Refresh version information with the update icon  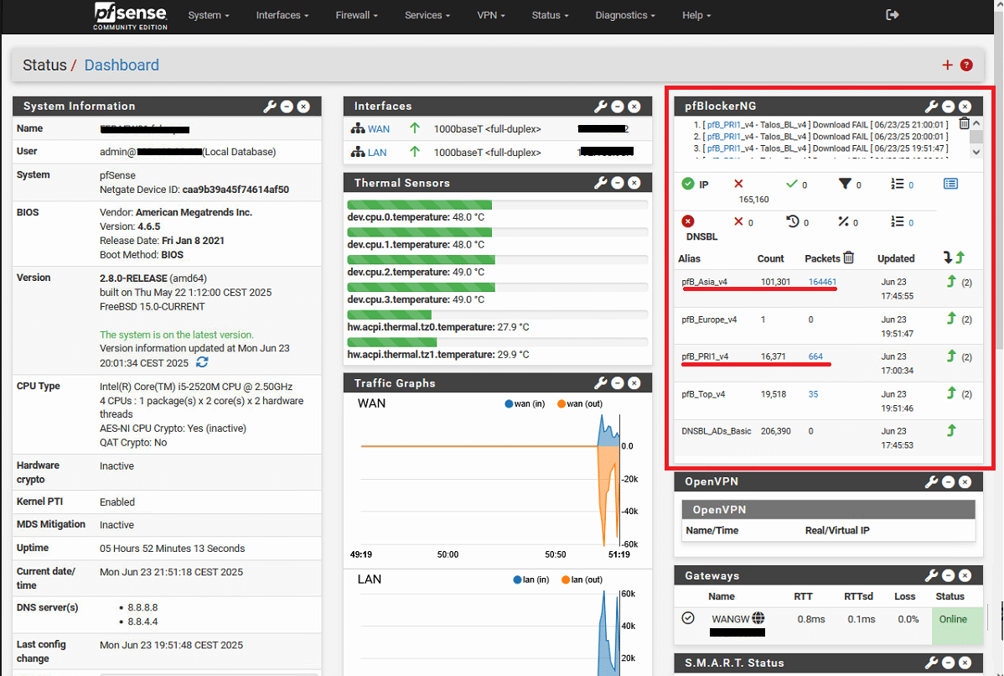pos(202,362)
